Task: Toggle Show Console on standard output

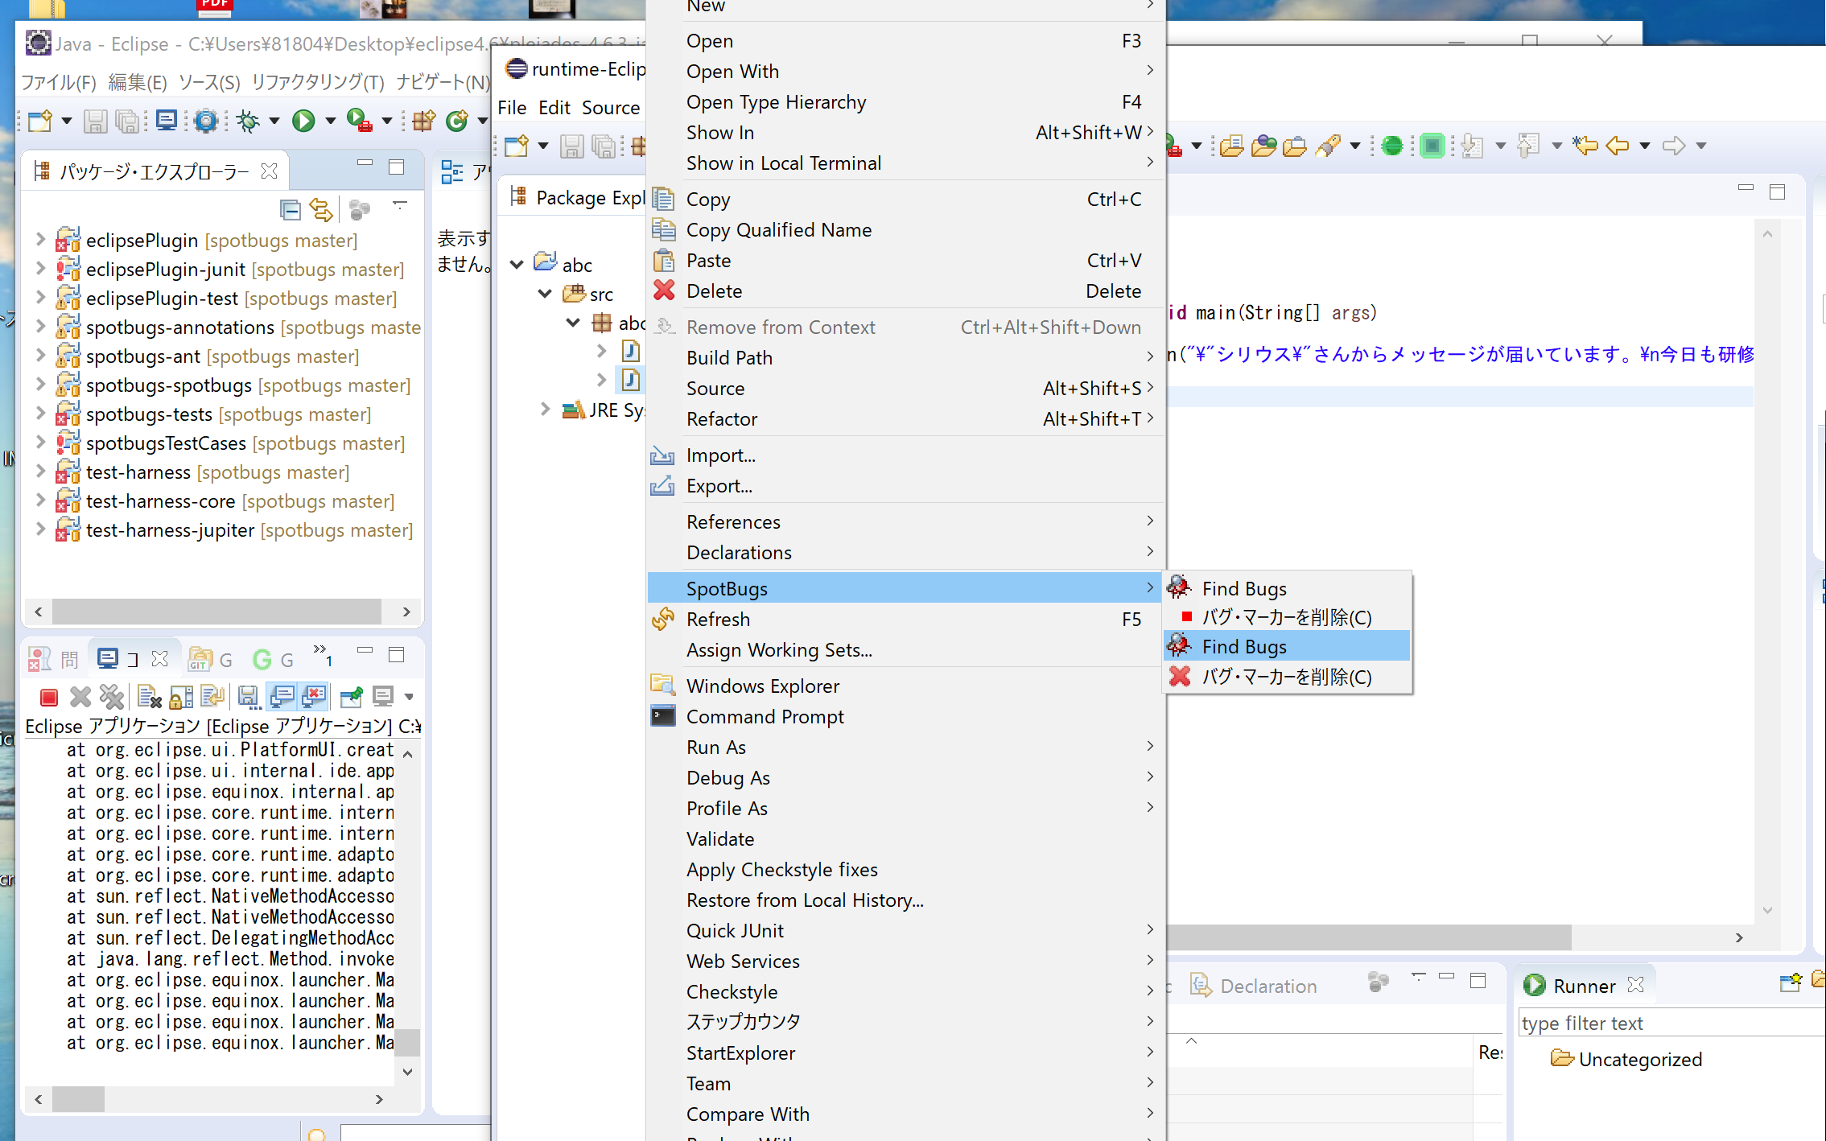Action: click(282, 697)
